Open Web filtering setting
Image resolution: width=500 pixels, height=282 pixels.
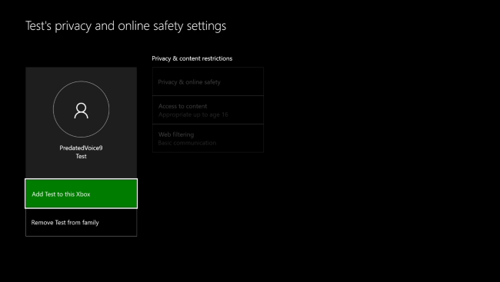tap(208, 138)
